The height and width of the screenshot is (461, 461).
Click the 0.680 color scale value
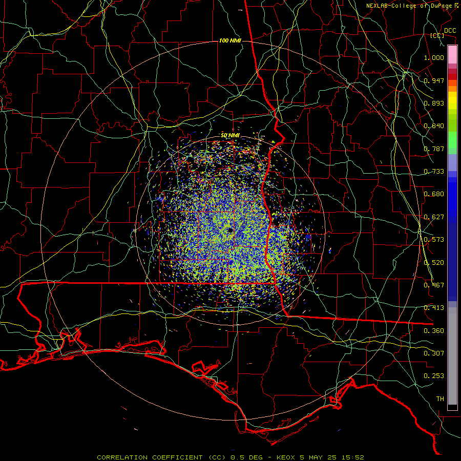point(434,194)
